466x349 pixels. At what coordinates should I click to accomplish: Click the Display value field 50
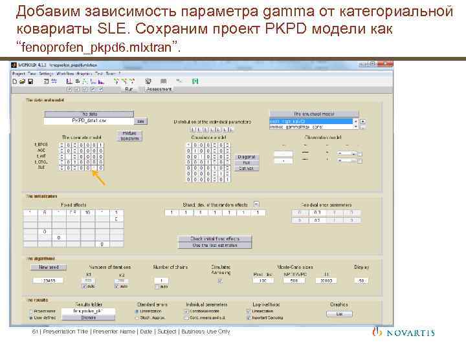click(x=361, y=280)
